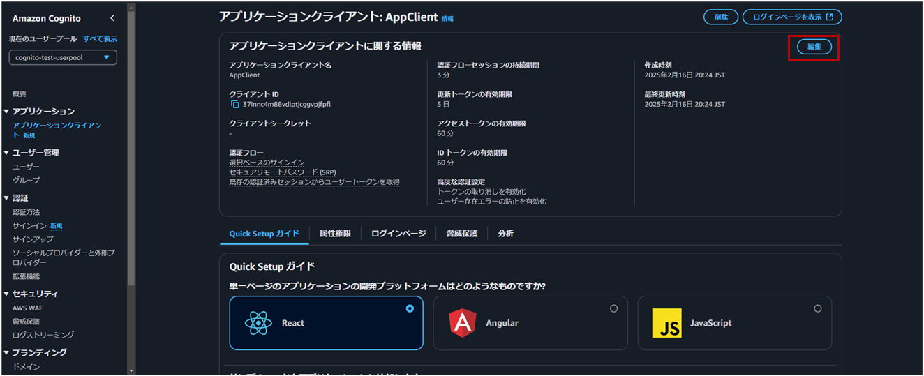Collapse the 認証 section
The height and width of the screenshot is (376, 924).
[6, 198]
